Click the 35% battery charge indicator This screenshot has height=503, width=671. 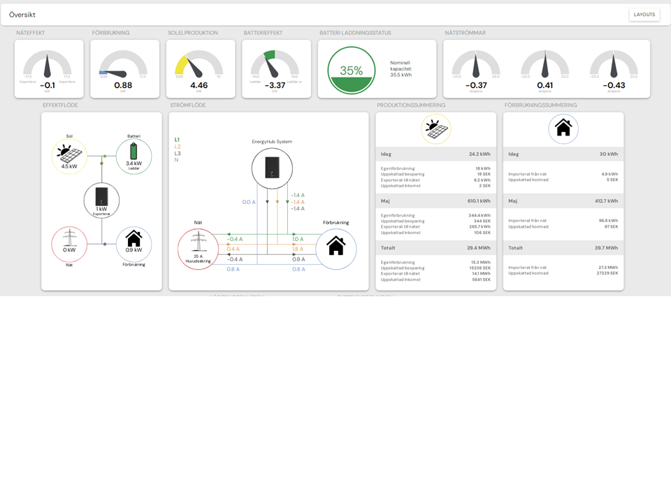pyautogui.click(x=352, y=70)
